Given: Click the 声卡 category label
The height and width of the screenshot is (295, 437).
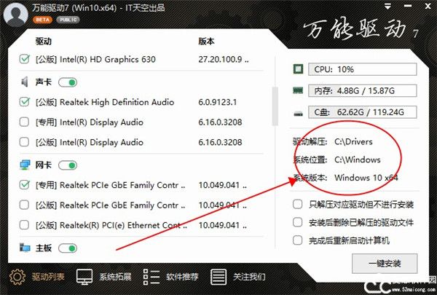Looking at the screenshot, I should tap(44, 82).
